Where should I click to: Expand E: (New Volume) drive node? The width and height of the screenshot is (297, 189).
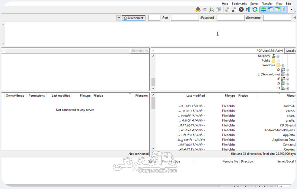pos(288,74)
